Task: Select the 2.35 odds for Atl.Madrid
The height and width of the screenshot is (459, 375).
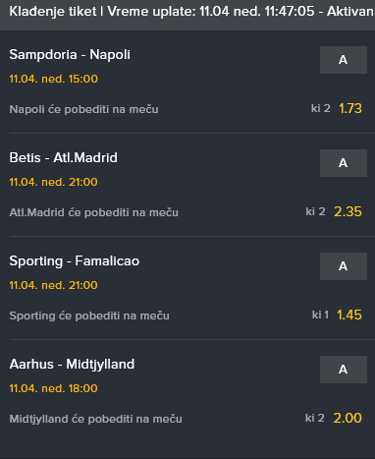Action: tap(348, 211)
